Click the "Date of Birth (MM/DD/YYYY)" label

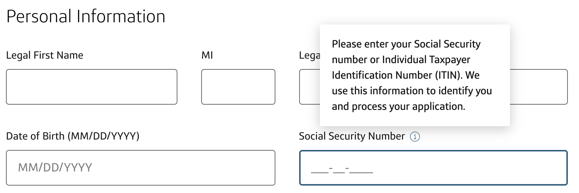tap(73, 137)
